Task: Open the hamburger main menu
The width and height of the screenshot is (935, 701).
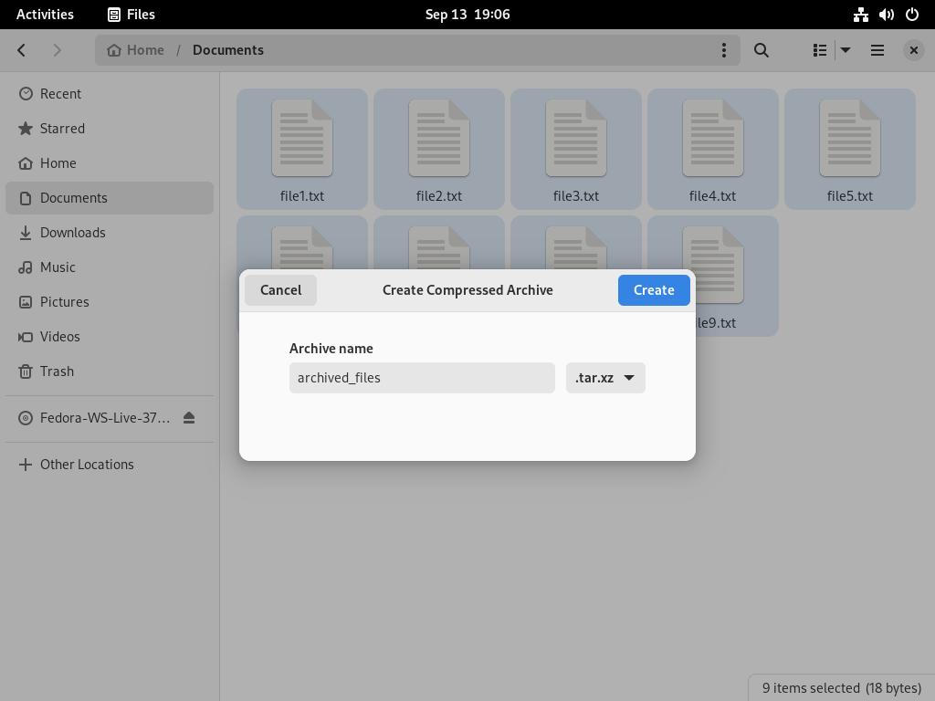Action: [x=877, y=50]
